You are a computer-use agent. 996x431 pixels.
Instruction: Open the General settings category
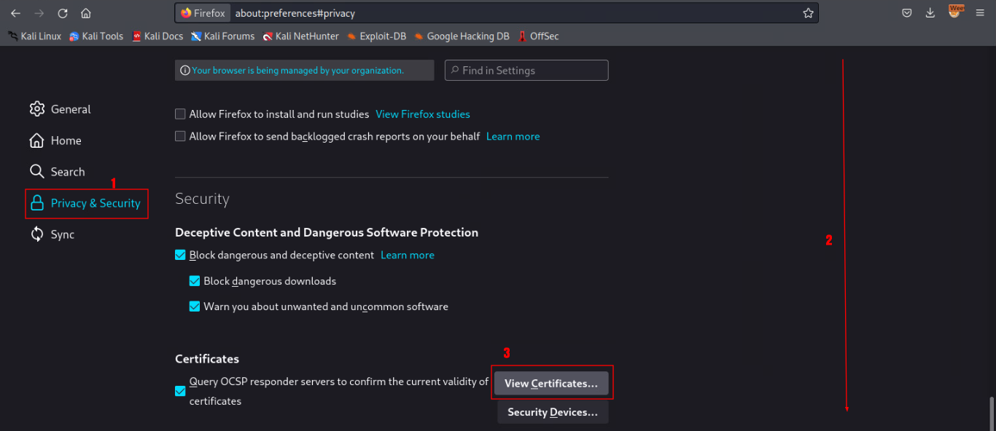click(x=61, y=109)
